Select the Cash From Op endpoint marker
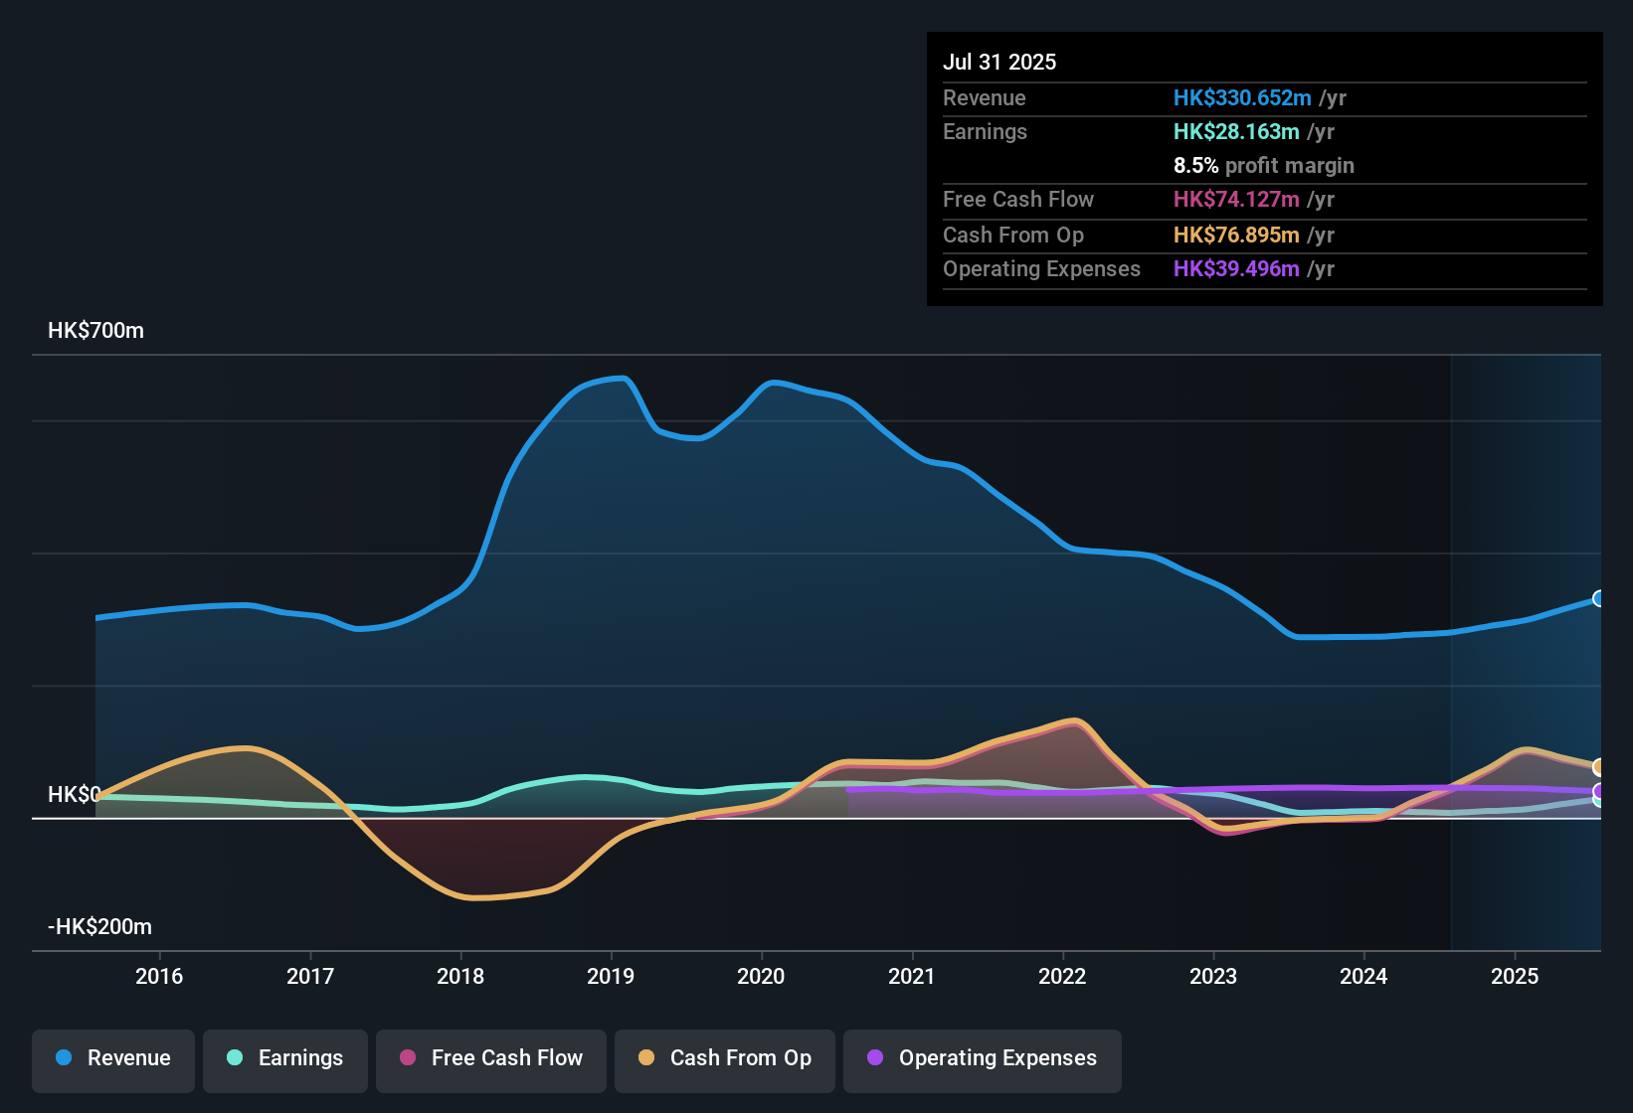 point(1599,766)
